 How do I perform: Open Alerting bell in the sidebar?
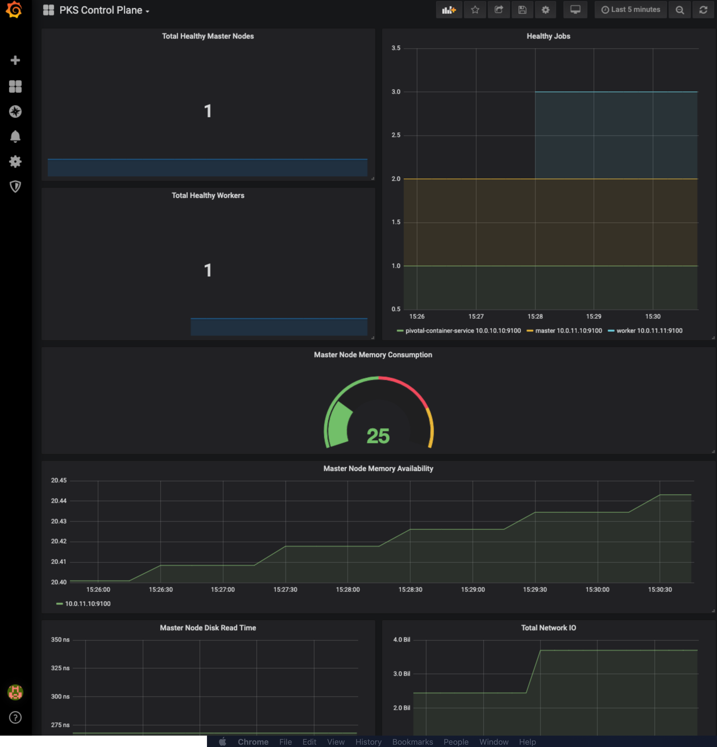coord(15,137)
